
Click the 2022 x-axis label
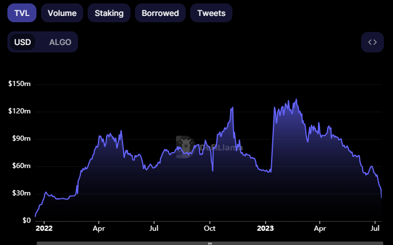(44, 230)
